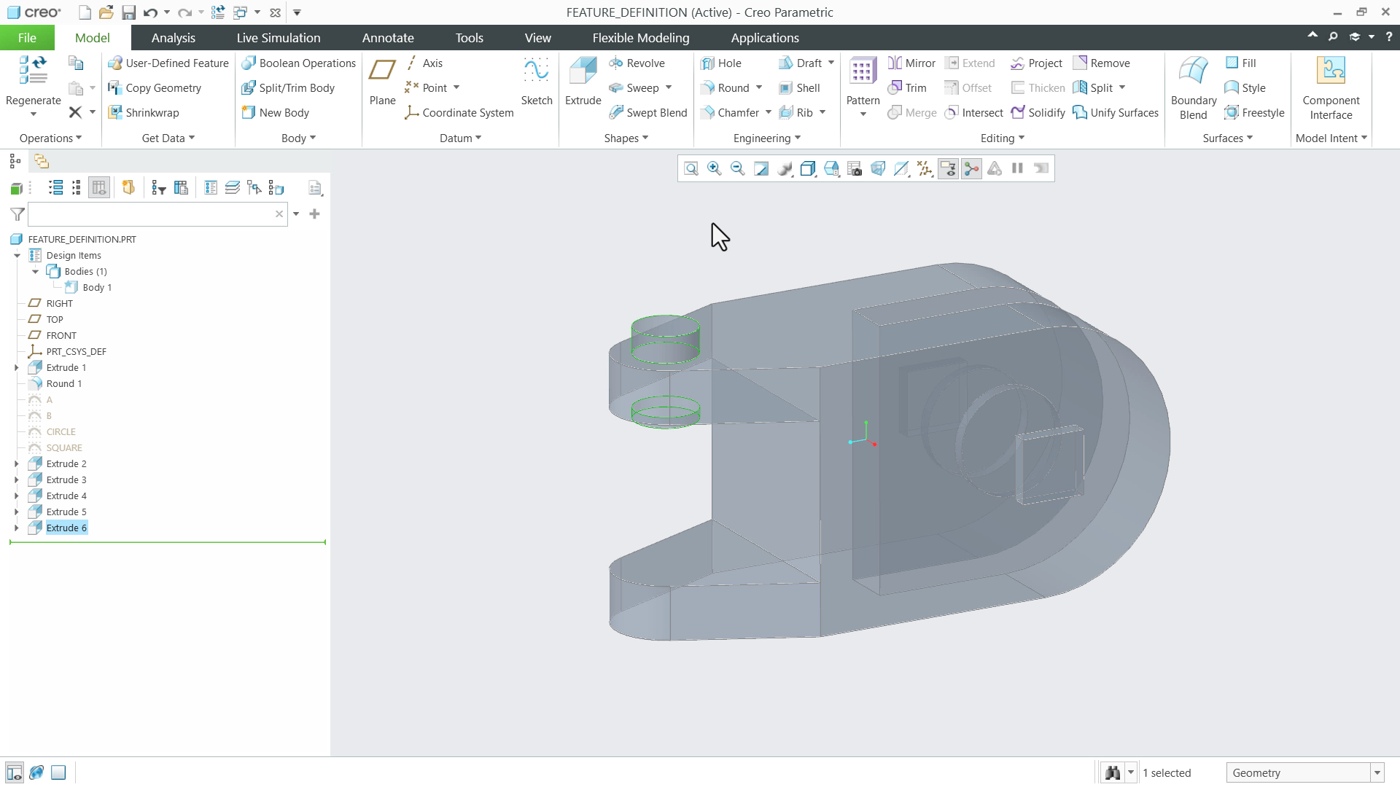Click the Zoom In icon
The image size is (1400, 787).
pos(715,168)
